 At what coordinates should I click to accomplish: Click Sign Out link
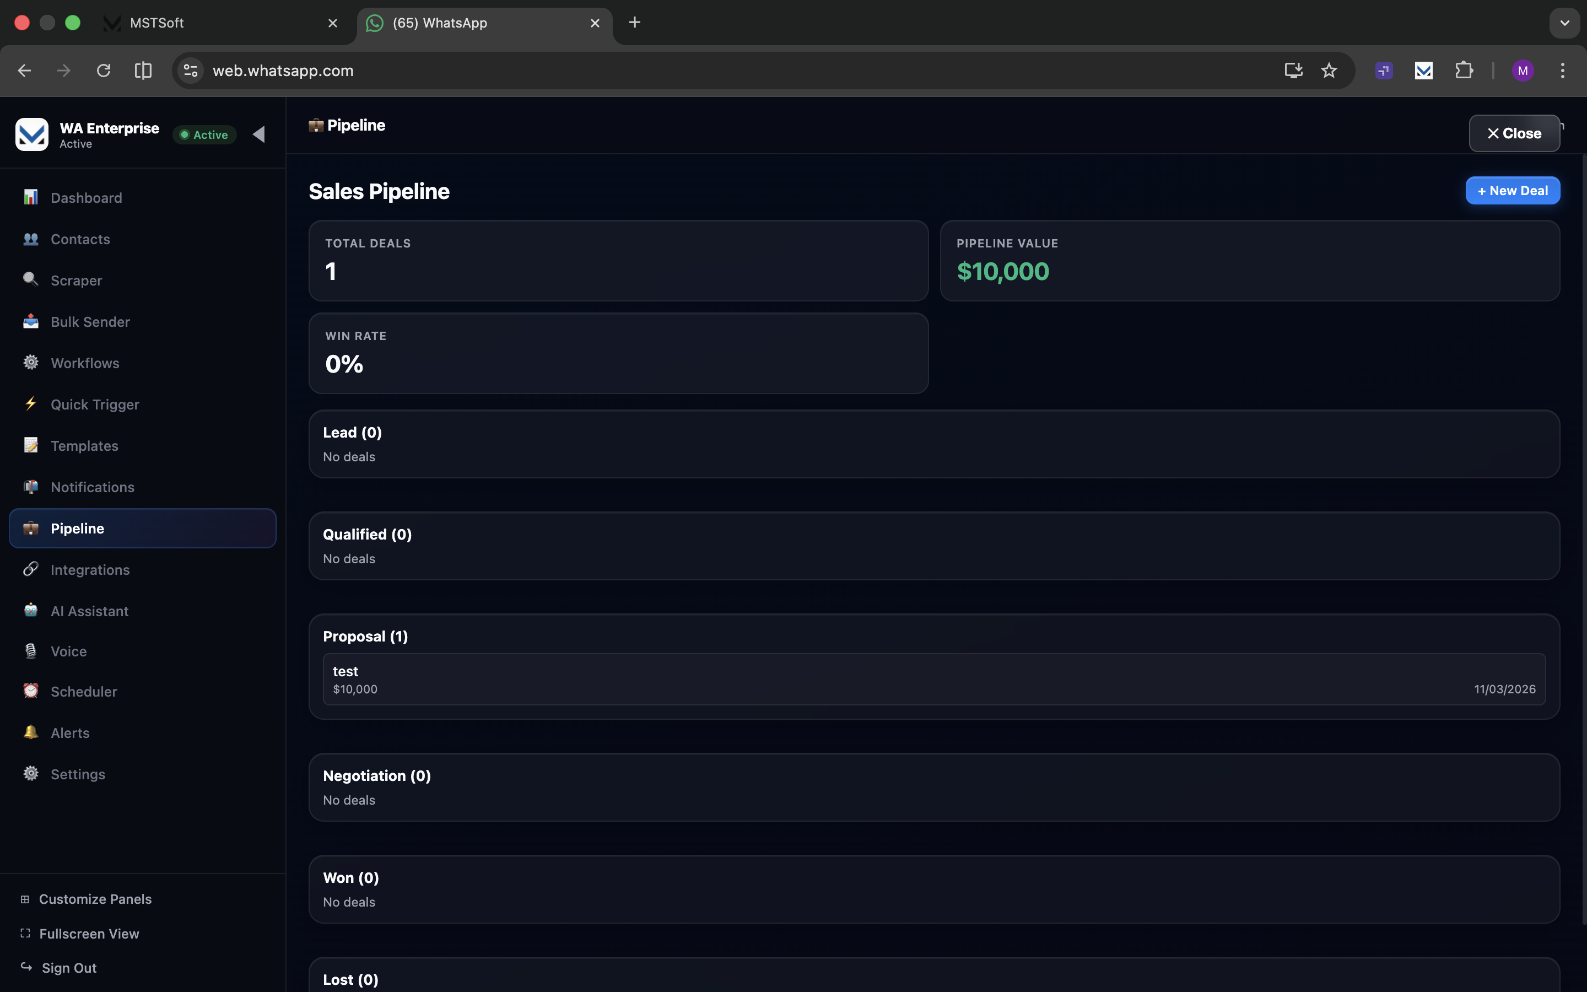click(x=69, y=968)
